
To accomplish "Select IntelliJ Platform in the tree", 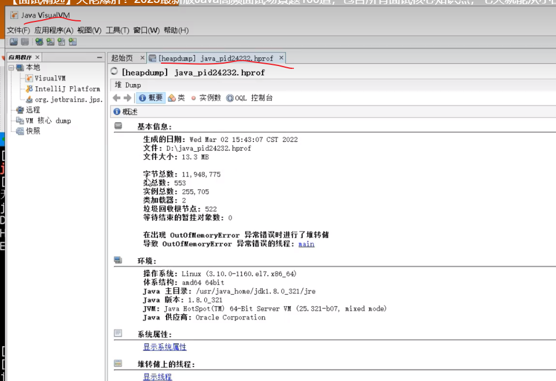I will [x=67, y=89].
